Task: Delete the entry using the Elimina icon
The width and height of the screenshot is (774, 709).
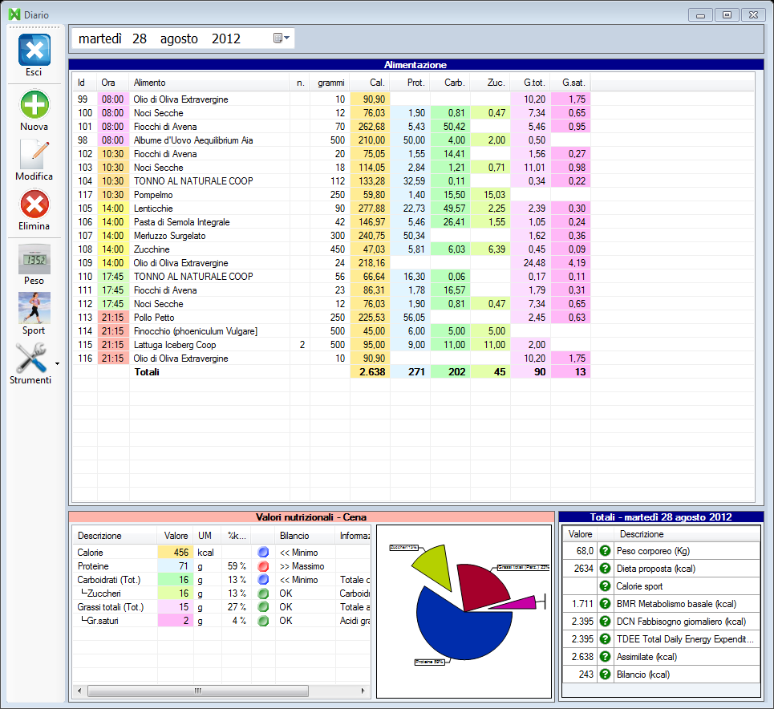Action: (34, 205)
